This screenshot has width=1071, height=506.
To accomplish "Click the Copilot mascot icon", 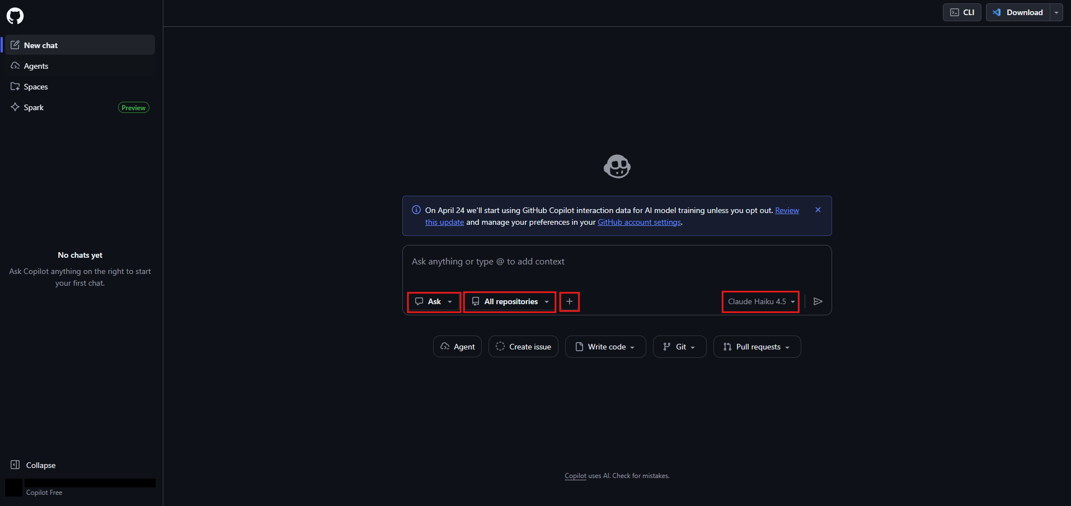I will tap(617, 167).
